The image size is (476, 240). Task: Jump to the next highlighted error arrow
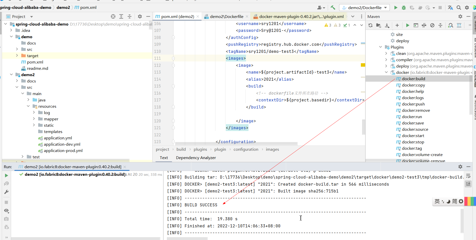pyautogui.click(x=361, y=25)
